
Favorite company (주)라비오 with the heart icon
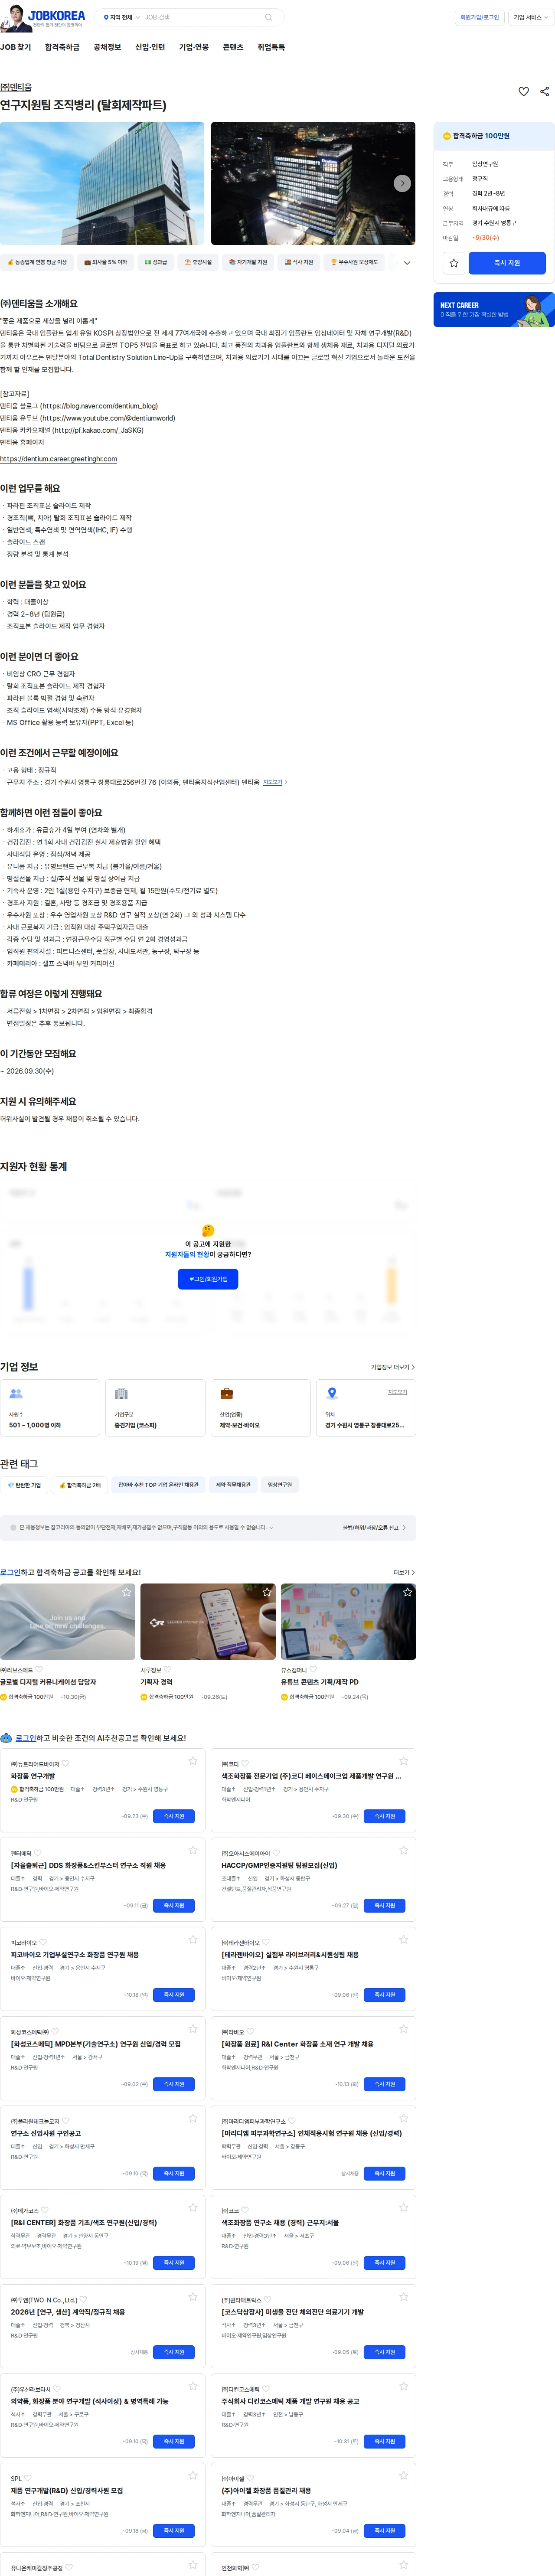[250, 2032]
